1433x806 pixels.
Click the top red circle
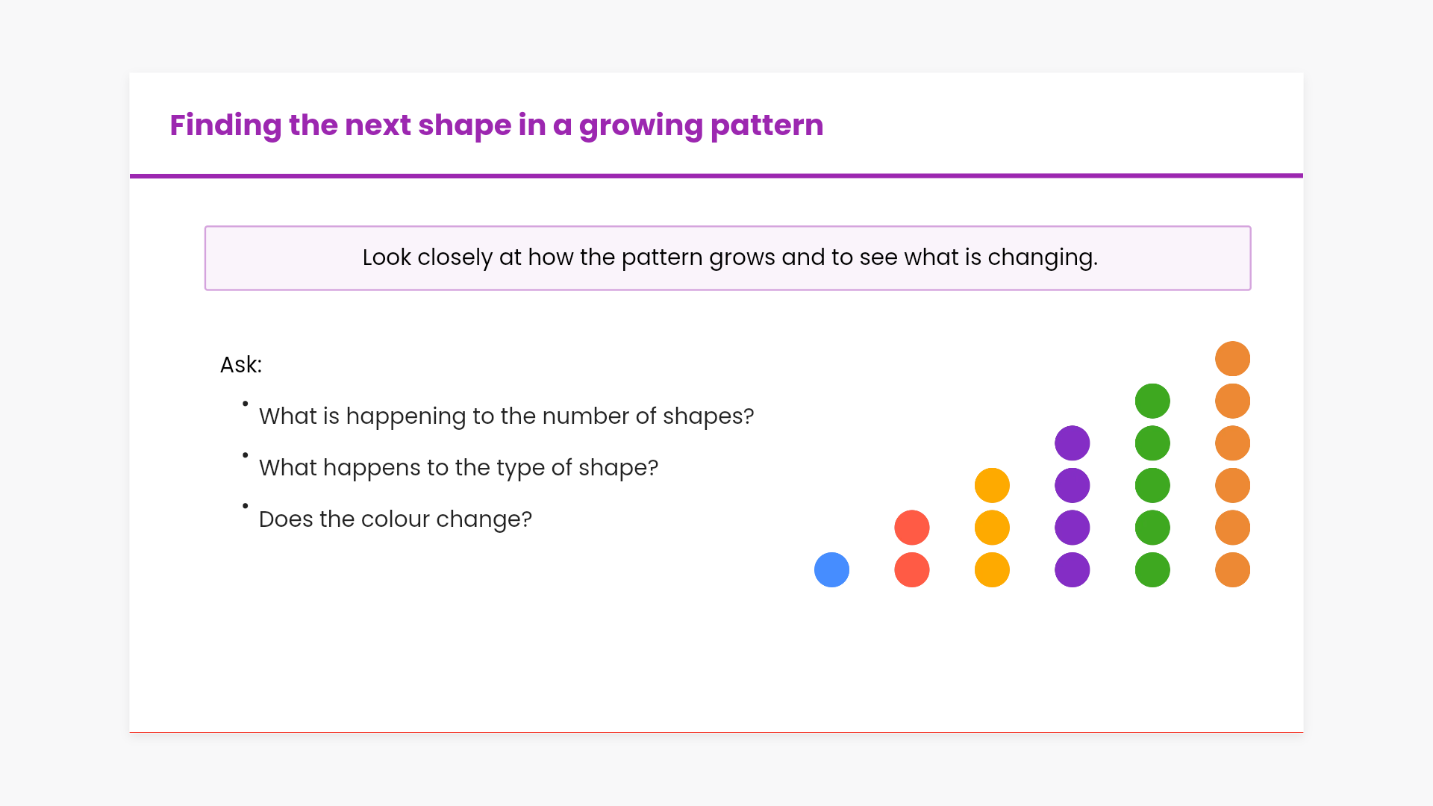click(x=911, y=528)
